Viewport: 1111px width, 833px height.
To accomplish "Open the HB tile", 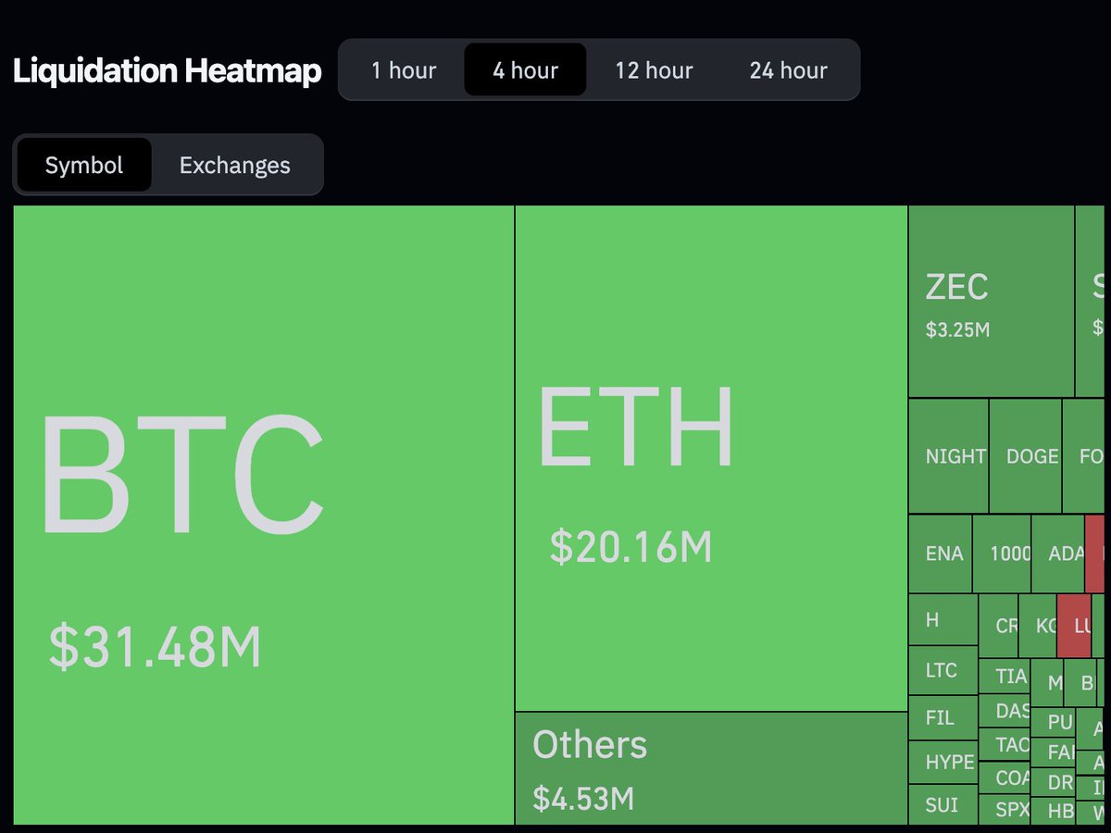I will (1054, 811).
